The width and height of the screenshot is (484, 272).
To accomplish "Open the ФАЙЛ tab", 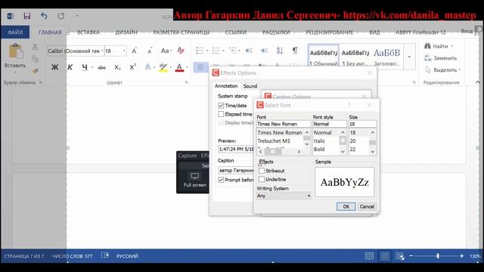I will pyautogui.click(x=15, y=32).
